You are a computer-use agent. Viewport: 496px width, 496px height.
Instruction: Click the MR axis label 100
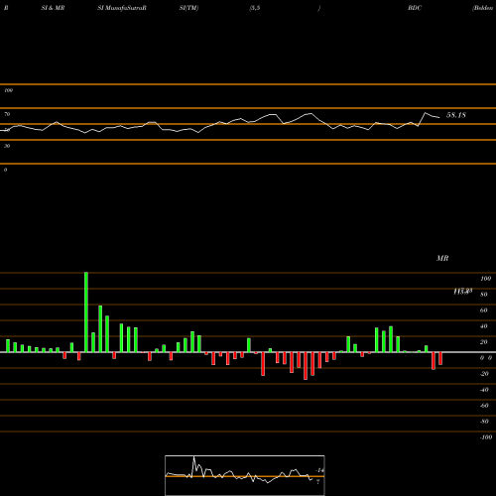tap(485, 279)
